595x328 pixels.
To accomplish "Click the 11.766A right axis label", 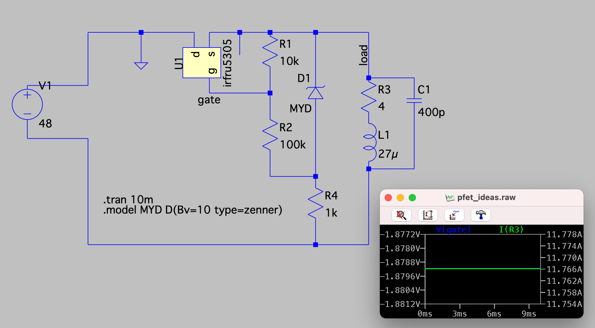I will coord(564,269).
